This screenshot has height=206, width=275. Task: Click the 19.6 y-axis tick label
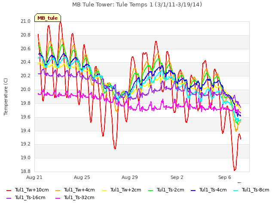point(26,117)
